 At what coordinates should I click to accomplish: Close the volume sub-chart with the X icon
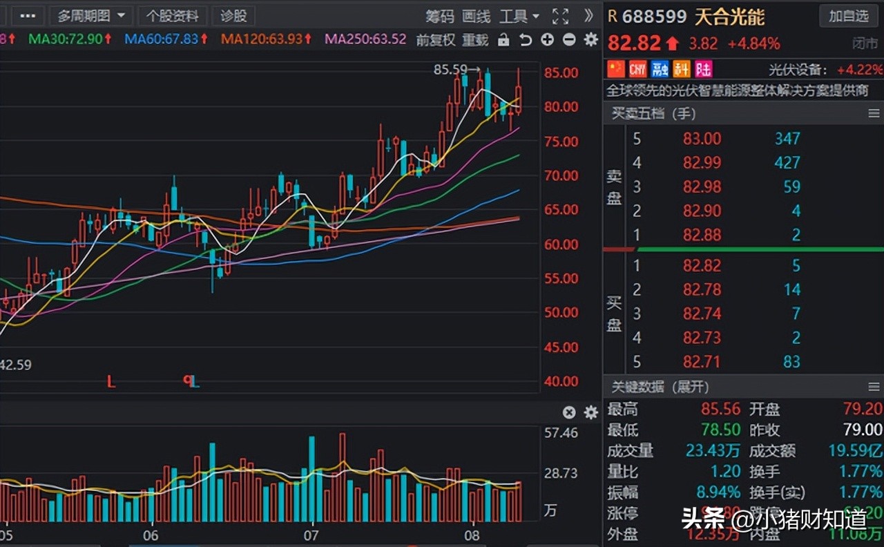[x=568, y=412]
